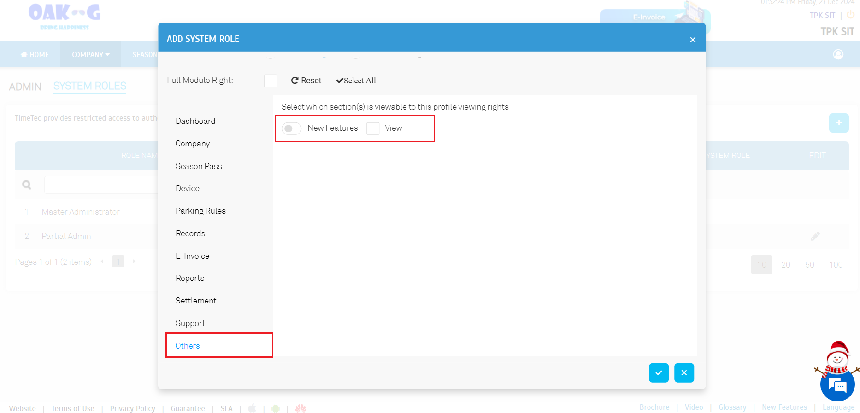860x413 pixels.
Task: Click the user profile avatar icon
Action: tap(838, 55)
